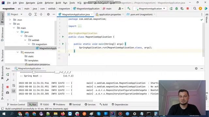209x117 pixels.
Task: Open Run panel settings gear
Action: pos(196,69)
